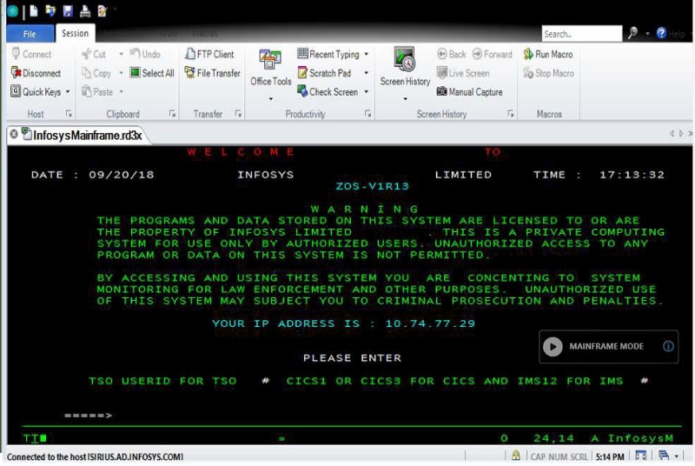Click Select All in Clipboard group

click(x=152, y=73)
